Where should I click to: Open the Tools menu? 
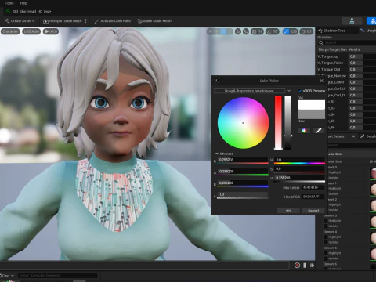point(9,3)
